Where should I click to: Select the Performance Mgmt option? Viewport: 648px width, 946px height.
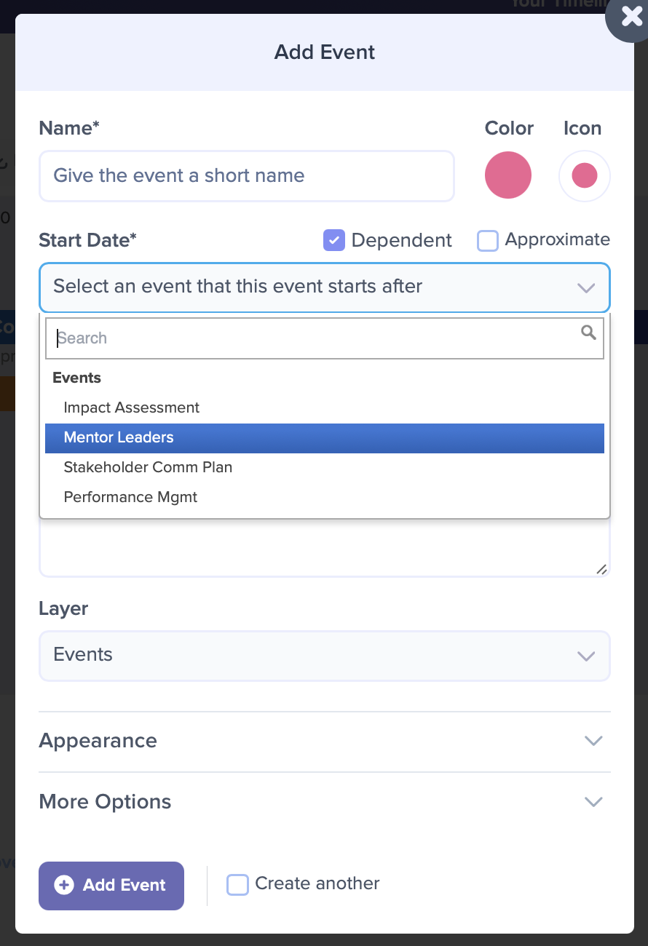click(x=324, y=498)
